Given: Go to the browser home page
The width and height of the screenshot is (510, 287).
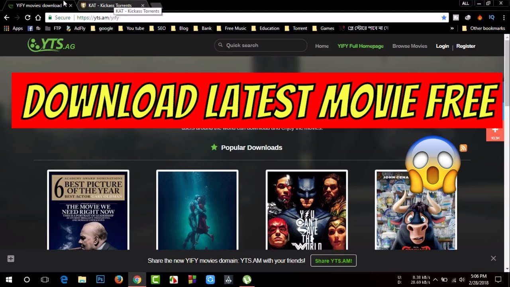Looking at the screenshot, I should [38, 18].
